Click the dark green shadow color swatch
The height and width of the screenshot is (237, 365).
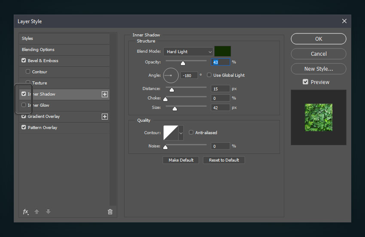pyautogui.click(x=222, y=51)
